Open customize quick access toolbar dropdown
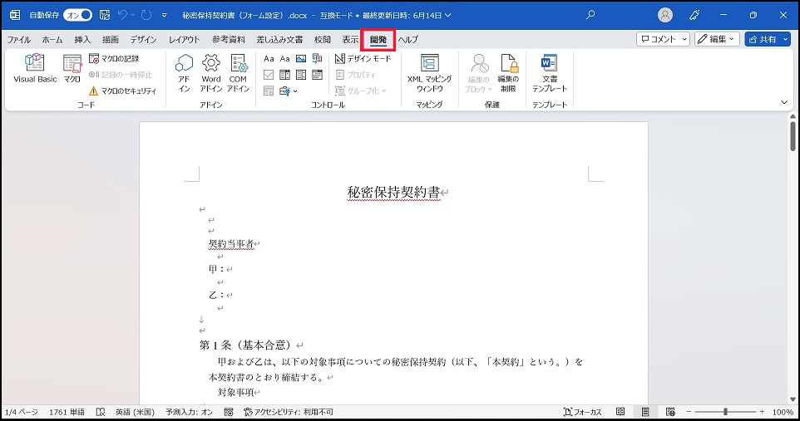800x421 pixels. coord(165,15)
